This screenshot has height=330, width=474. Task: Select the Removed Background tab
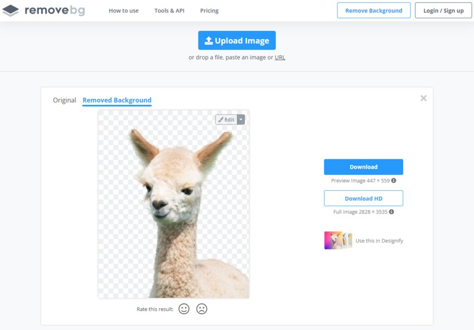[117, 100]
